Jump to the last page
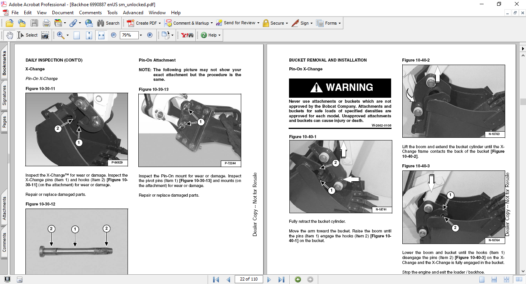This screenshot has width=526, height=284. point(281,279)
